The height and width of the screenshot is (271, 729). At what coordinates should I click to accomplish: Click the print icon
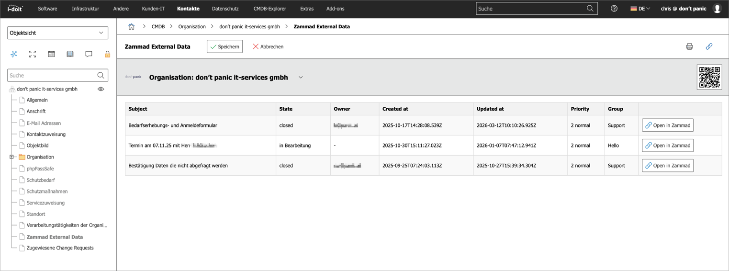689,46
